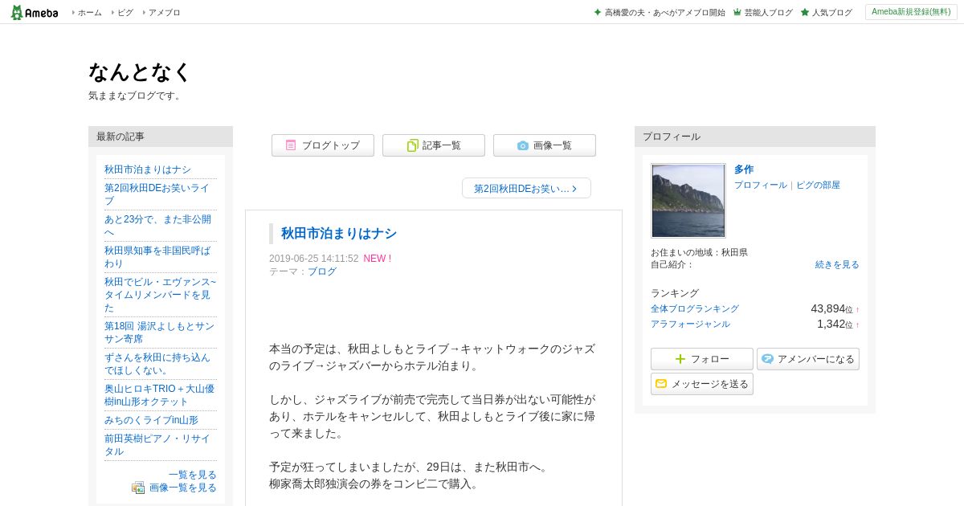This screenshot has width=964, height=506.
Task: Click the speech bubble icon on アメンバーになる
Action: (767, 359)
